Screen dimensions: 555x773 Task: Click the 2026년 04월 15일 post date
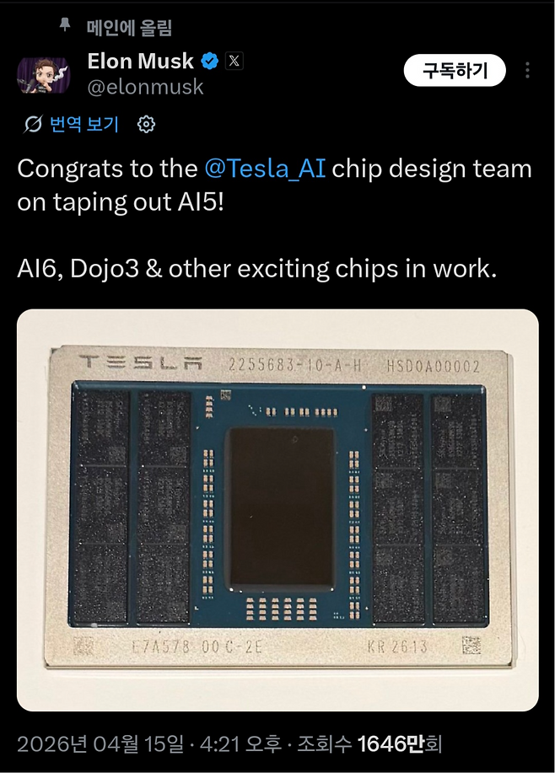tap(100, 743)
